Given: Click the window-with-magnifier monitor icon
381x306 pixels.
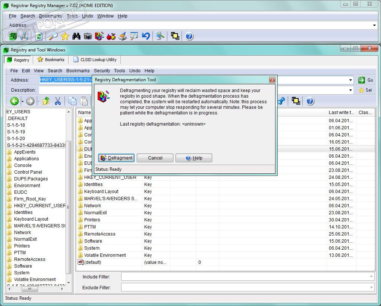Looking at the screenshot, I should [x=134, y=37].
